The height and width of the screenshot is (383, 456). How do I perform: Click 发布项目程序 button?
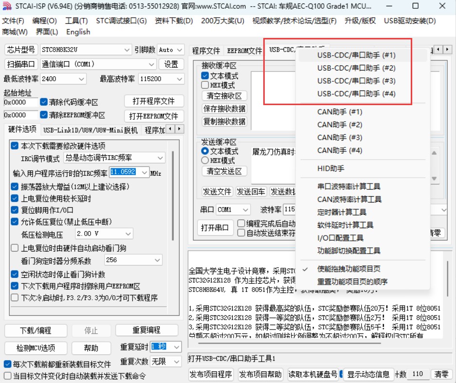click(x=211, y=374)
